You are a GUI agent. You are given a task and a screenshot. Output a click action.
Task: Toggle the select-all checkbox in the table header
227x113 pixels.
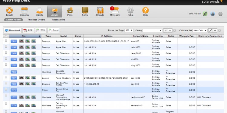(x=6, y=36)
